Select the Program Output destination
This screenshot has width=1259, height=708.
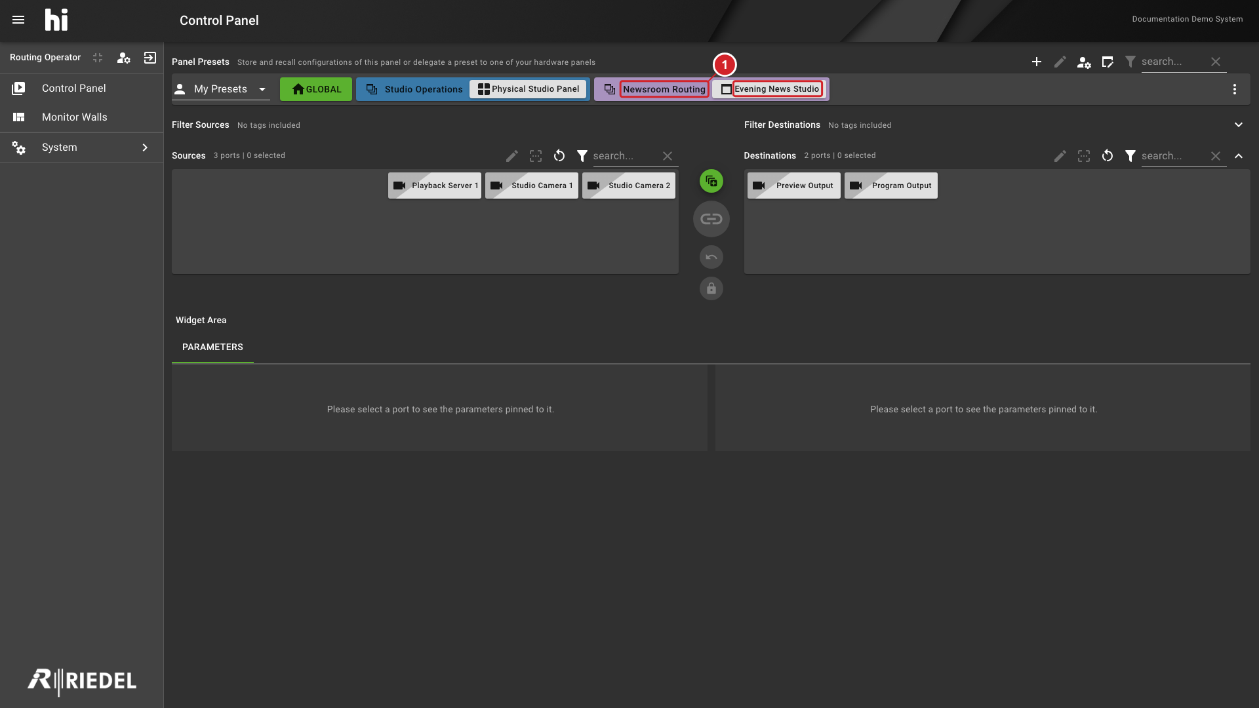click(891, 186)
